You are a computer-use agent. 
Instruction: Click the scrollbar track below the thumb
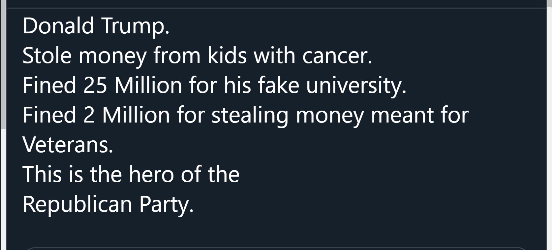point(3,189)
